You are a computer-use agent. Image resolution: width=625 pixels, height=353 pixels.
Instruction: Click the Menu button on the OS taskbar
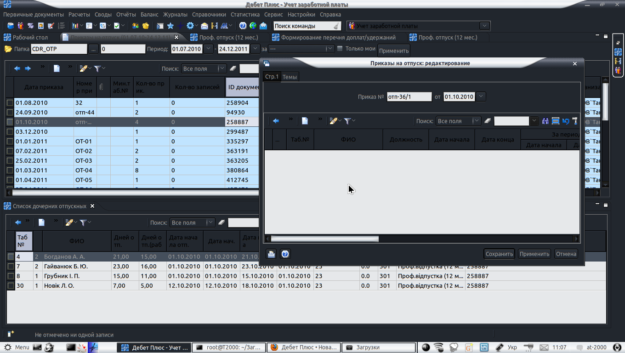click(17, 347)
